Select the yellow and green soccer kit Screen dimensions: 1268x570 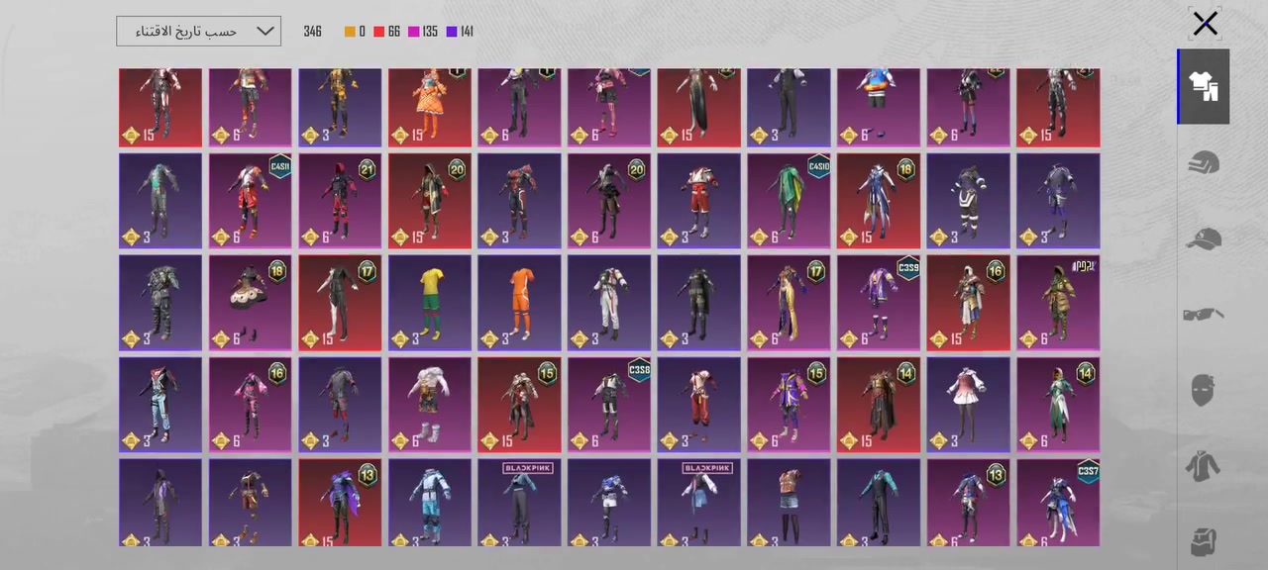click(x=430, y=303)
